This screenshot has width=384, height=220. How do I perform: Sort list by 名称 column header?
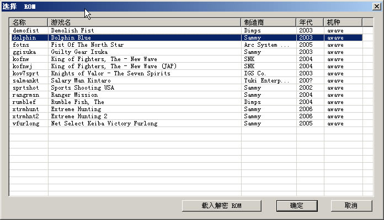click(x=29, y=23)
